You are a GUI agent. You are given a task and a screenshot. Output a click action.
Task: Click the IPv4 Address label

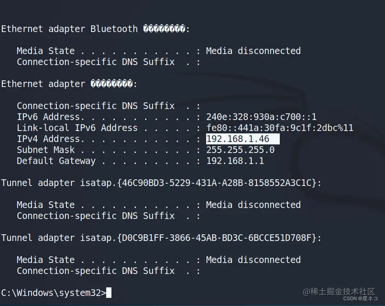pyautogui.click(x=48, y=139)
